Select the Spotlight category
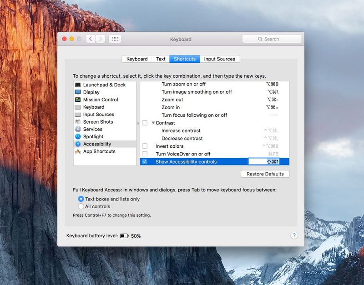This screenshot has width=364, height=285. click(105, 136)
